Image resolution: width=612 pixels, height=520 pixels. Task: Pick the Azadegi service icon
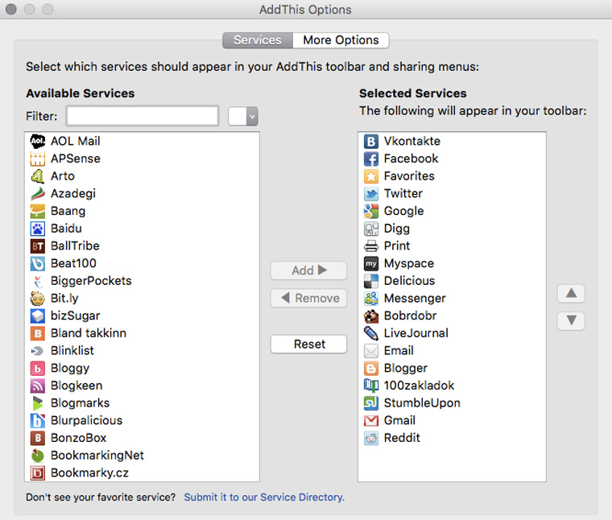[38, 193]
